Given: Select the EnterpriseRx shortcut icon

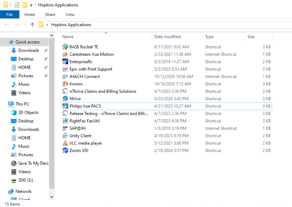Looking at the screenshot, I should pos(65,61).
